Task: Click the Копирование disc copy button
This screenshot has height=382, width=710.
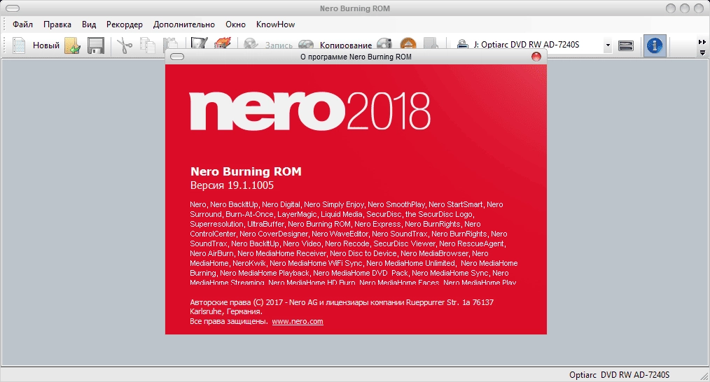Action: tap(335, 44)
